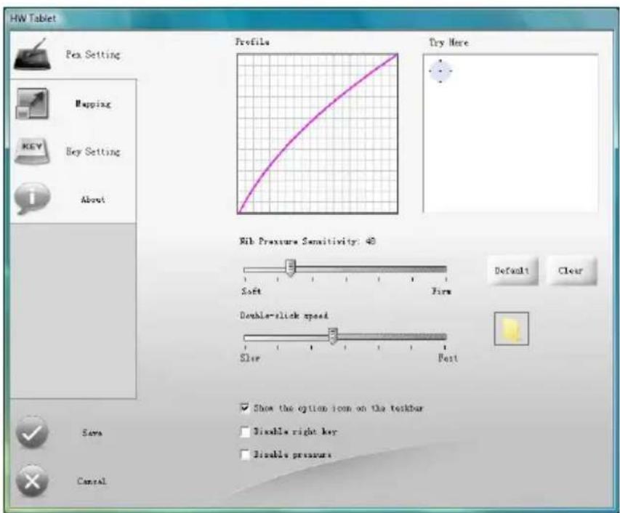Click inside the Try Here test area
The image size is (620, 513).
click(x=510, y=134)
